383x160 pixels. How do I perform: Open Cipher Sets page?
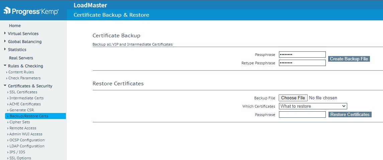pyautogui.click(x=19, y=122)
